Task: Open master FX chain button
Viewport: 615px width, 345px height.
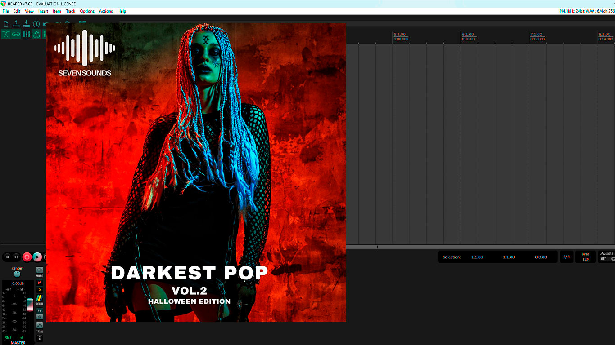Action: coord(40,311)
